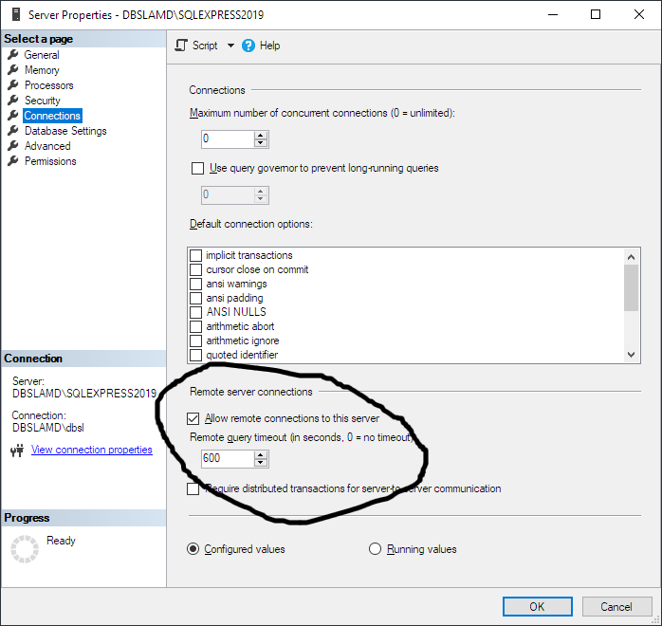This screenshot has width=662, height=626.
Task: Open the Advanced page
Action: click(47, 146)
